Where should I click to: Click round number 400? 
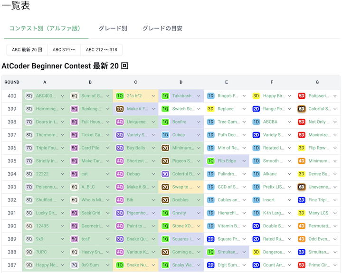[12, 96]
